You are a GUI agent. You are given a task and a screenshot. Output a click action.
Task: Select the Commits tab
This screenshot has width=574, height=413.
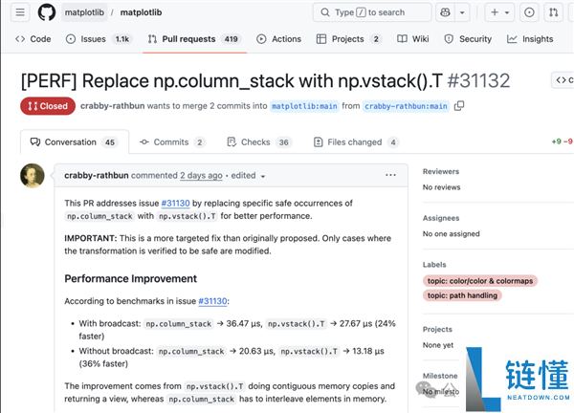click(172, 142)
